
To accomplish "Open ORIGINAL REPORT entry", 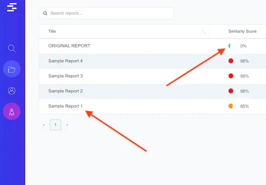I will [x=69, y=46].
